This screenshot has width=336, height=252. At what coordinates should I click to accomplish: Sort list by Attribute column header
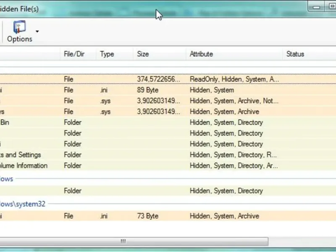pyautogui.click(x=201, y=54)
